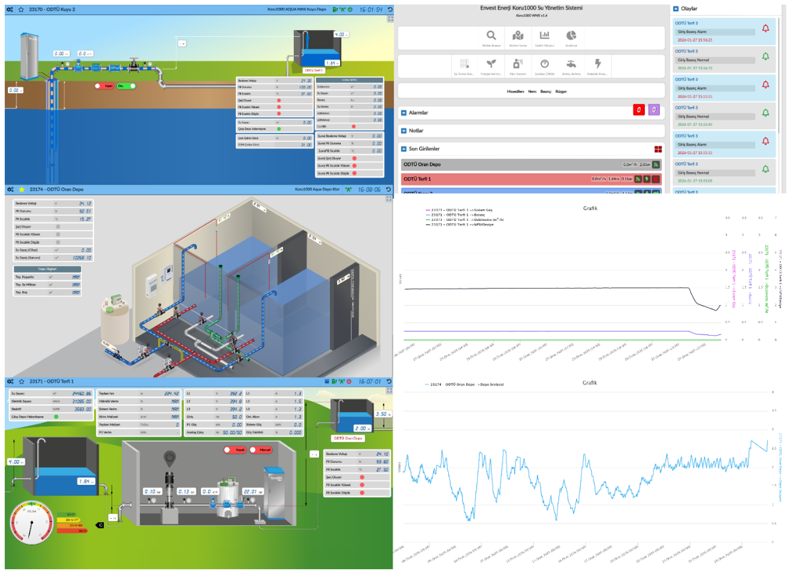Toggle the green Oto switch in ODTÜ Kuyu 2

(125, 86)
